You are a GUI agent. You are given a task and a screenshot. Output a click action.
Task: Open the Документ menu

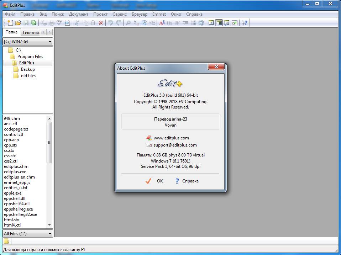tap(79, 14)
